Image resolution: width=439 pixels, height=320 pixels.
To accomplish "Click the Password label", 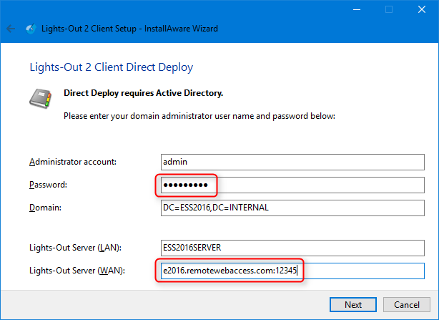I will 48,185.
